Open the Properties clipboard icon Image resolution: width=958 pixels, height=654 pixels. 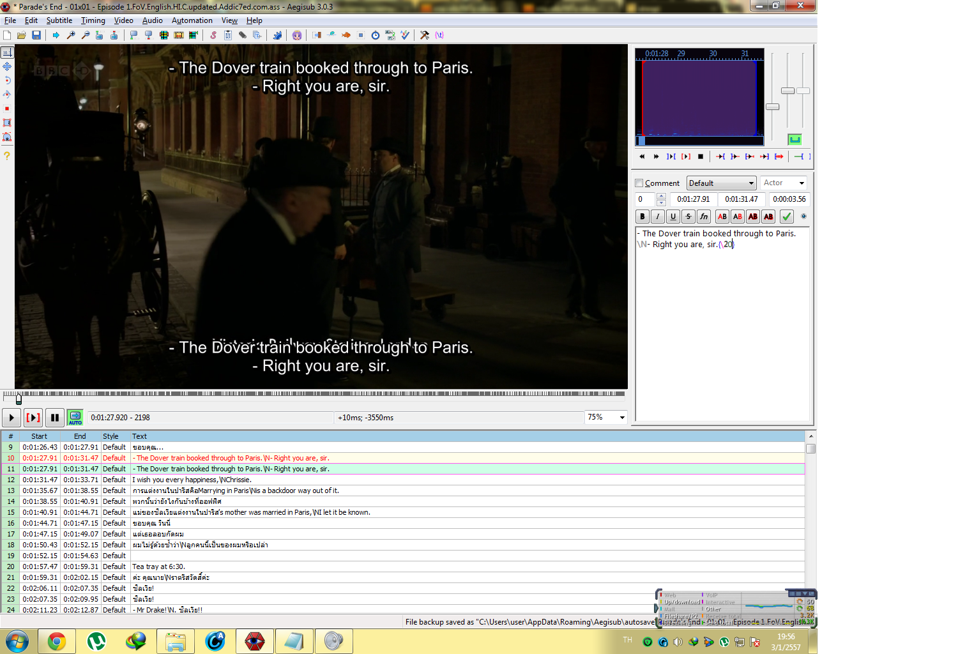[228, 35]
